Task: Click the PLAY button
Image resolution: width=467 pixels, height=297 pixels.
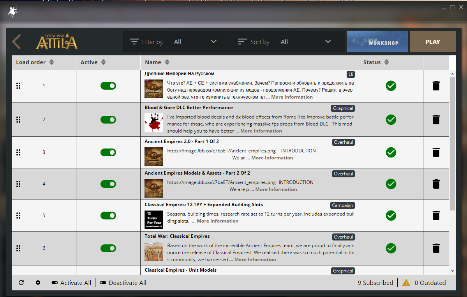Action: 432,42
